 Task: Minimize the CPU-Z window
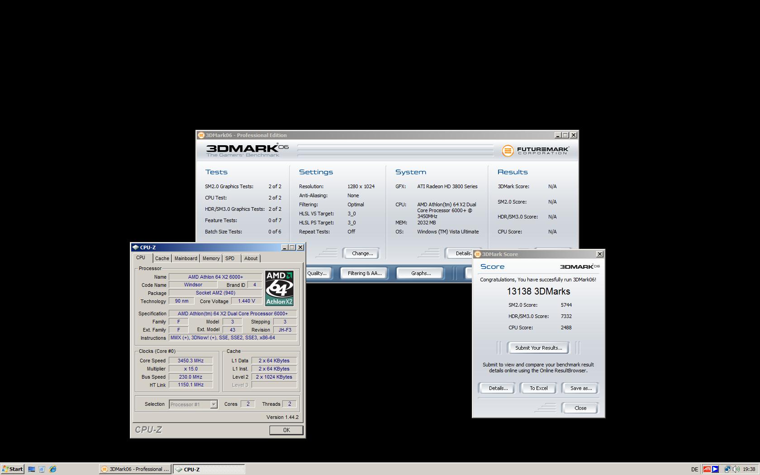pyautogui.click(x=285, y=247)
